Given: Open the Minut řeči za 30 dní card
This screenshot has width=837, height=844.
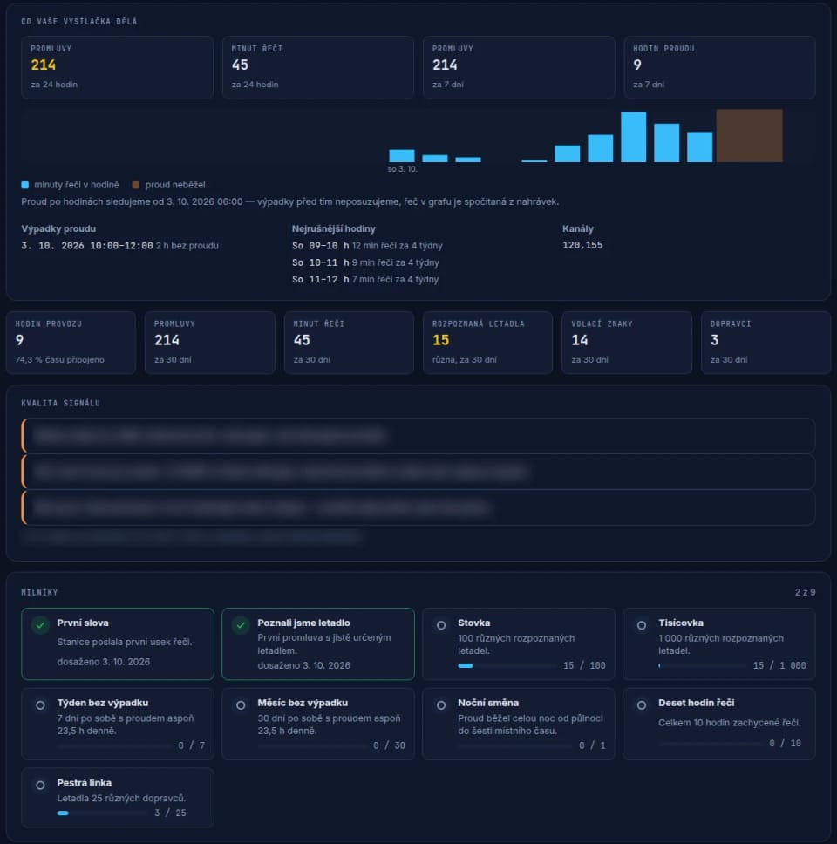Looking at the screenshot, I should (349, 343).
